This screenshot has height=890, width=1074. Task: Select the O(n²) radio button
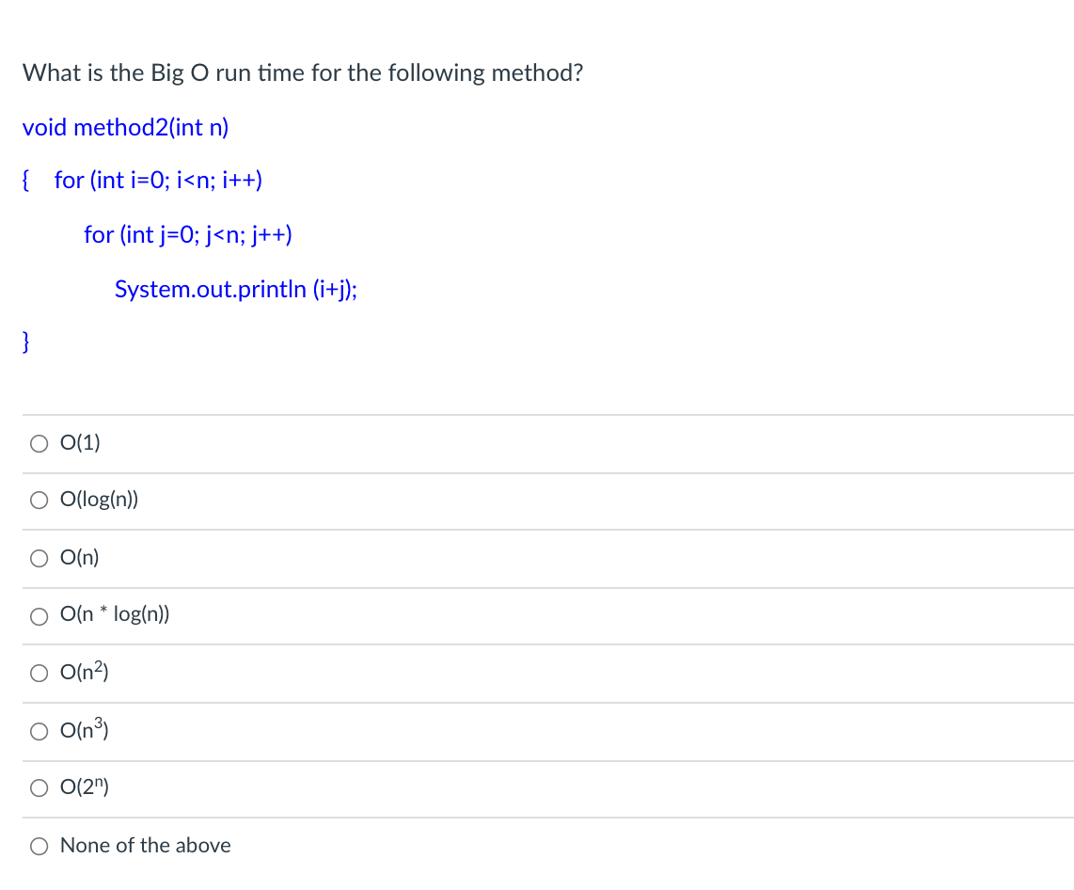point(39,673)
